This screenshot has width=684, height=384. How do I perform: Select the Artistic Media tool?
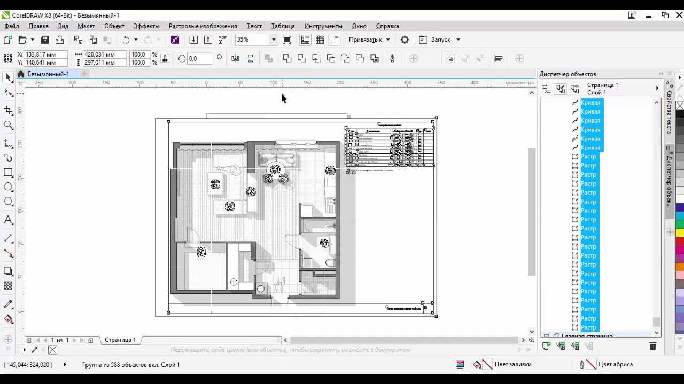pyautogui.click(x=8, y=158)
